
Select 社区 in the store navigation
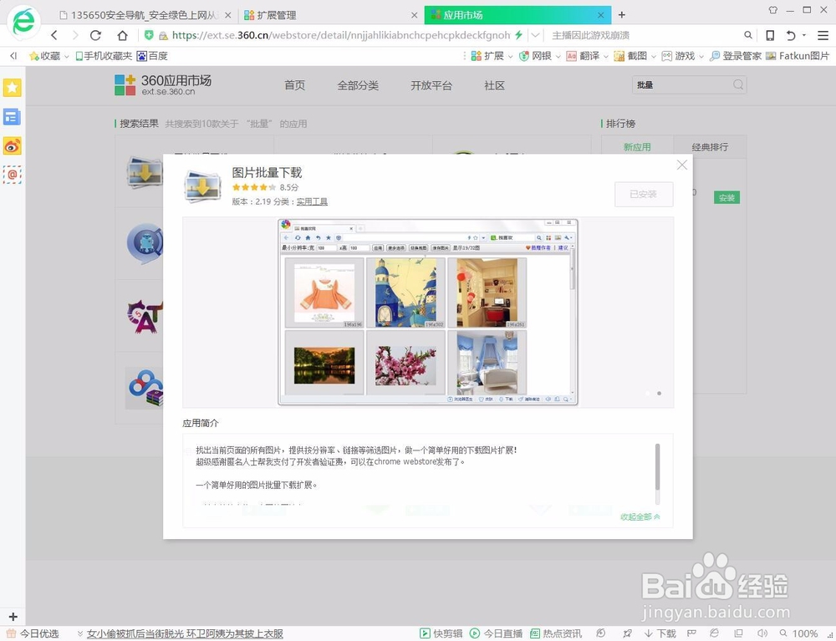coord(494,85)
